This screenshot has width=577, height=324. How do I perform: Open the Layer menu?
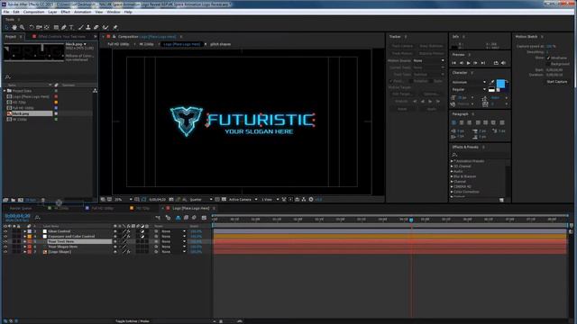click(52, 12)
